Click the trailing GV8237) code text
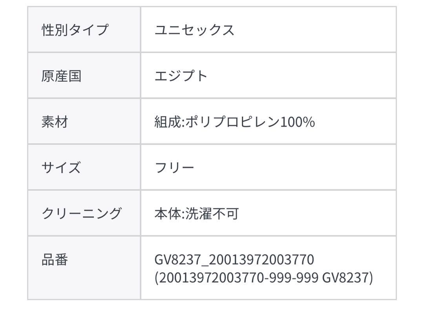 click(347, 277)
